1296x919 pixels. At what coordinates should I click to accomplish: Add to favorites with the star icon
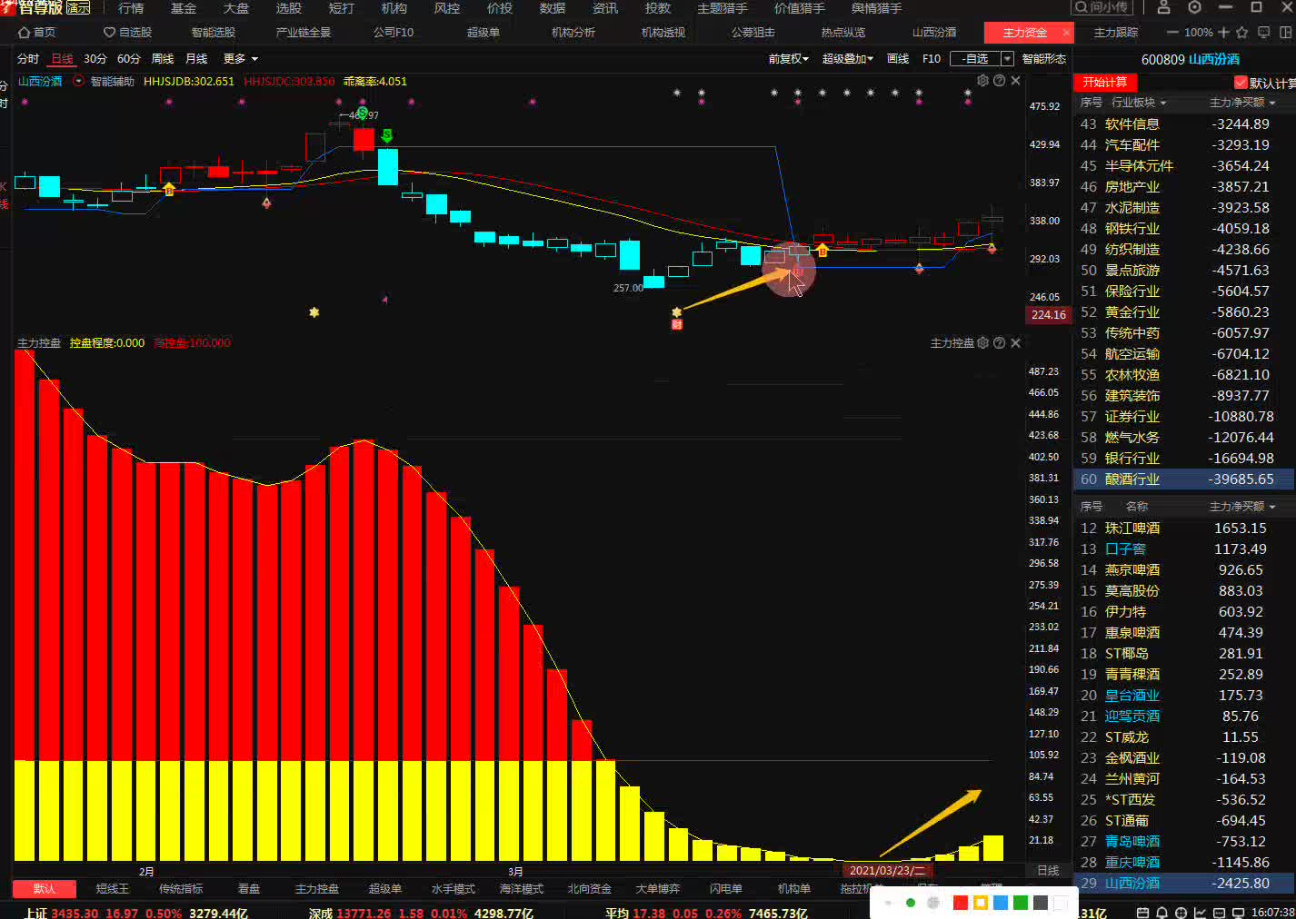pyautogui.click(x=1242, y=33)
